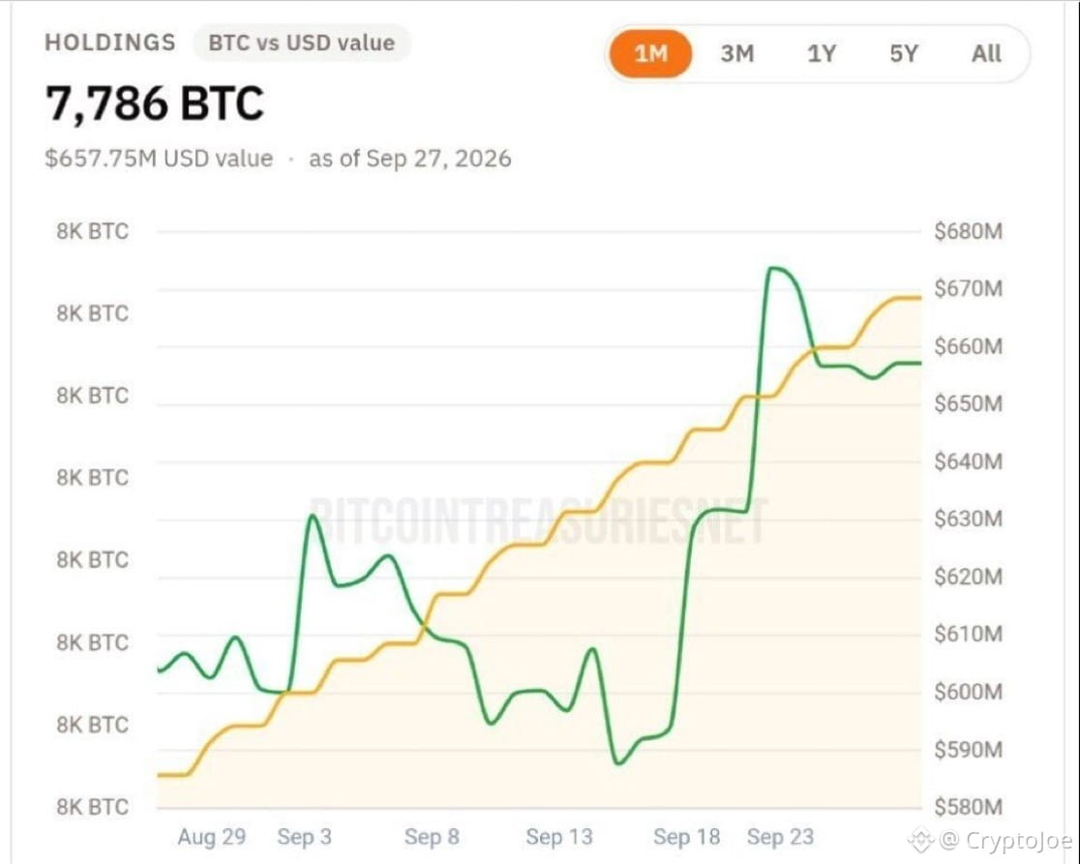Switch to the 3M time range
This screenshot has width=1080, height=864.
[x=736, y=53]
